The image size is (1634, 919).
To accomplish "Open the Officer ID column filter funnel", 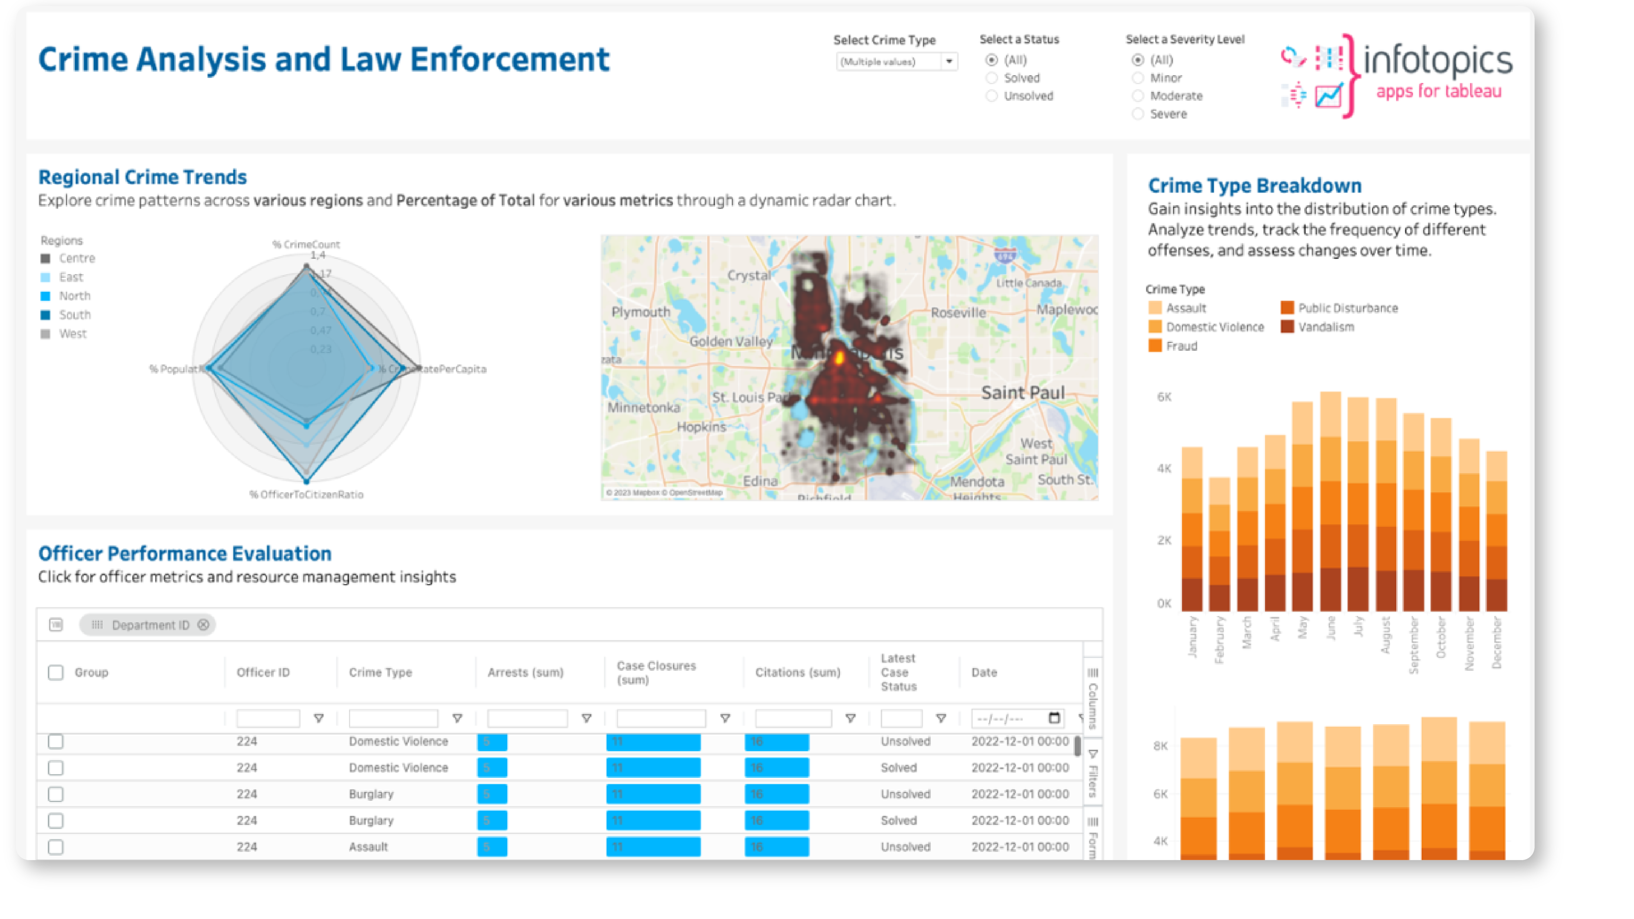I will (319, 718).
